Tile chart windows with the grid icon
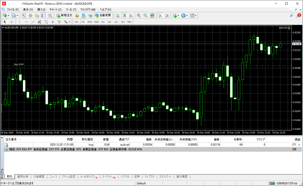 [x=152, y=15]
